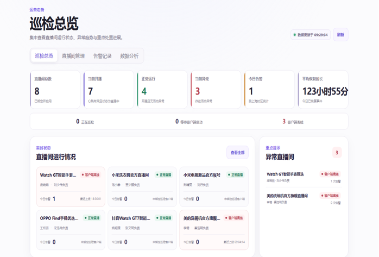
Task: Click the 异常直播间 count badge 3
Action: (x=337, y=153)
